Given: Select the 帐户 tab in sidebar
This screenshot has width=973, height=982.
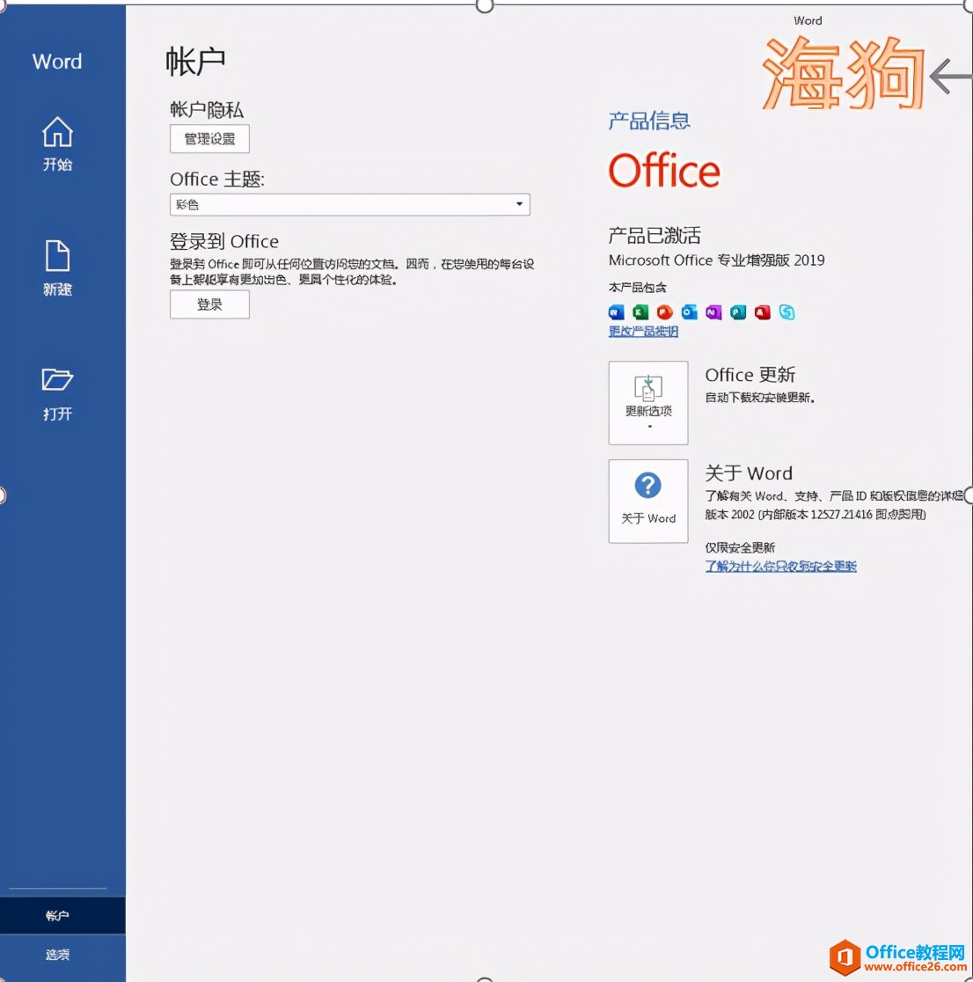Looking at the screenshot, I should pyautogui.click(x=62, y=916).
